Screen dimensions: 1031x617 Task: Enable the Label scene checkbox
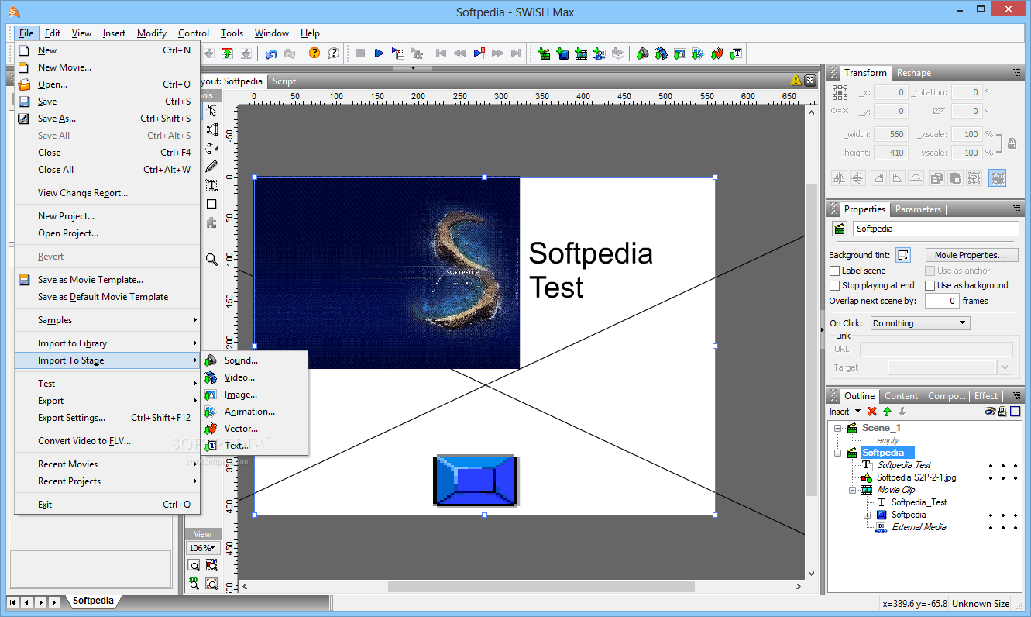(x=835, y=271)
